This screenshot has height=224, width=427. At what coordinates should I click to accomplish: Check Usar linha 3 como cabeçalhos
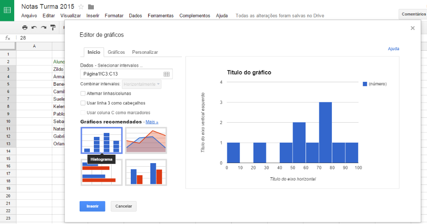click(83, 103)
